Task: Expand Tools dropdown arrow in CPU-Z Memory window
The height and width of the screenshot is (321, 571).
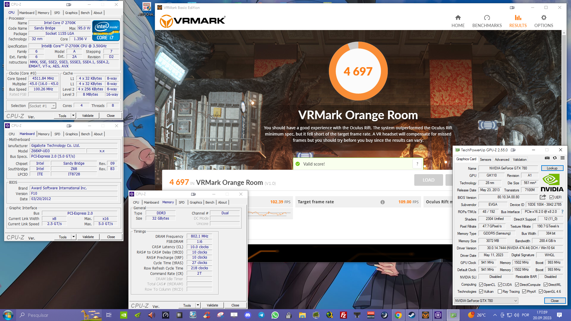Action: 198,305
